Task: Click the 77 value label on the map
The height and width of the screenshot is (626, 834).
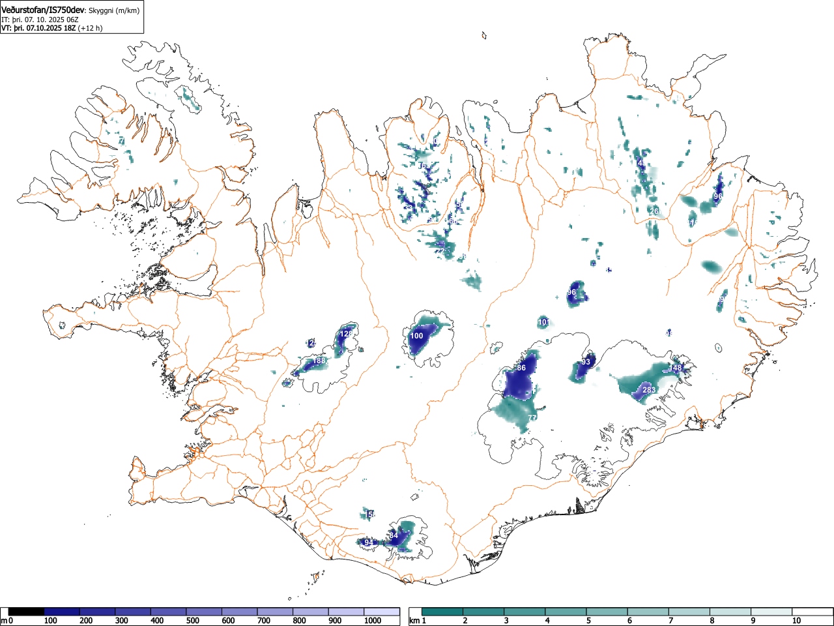Action: (532, 417)
